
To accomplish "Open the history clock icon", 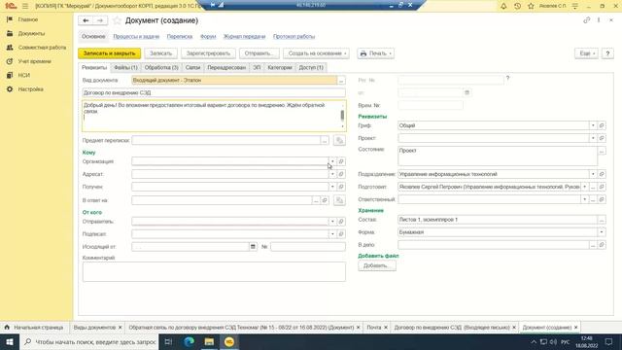I will pos(517,6).
